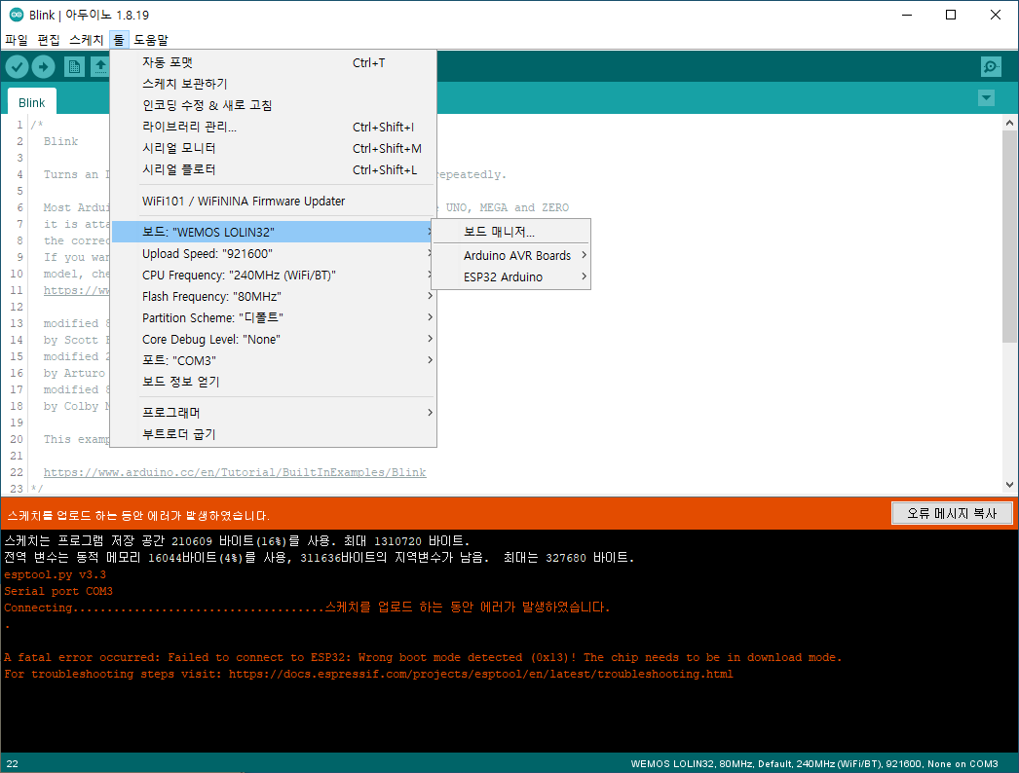The height and width of the screenshot is (773, 1019).
Task: Click the "esptool.py v3.3" console line
Action: click(x=55, y=574)
